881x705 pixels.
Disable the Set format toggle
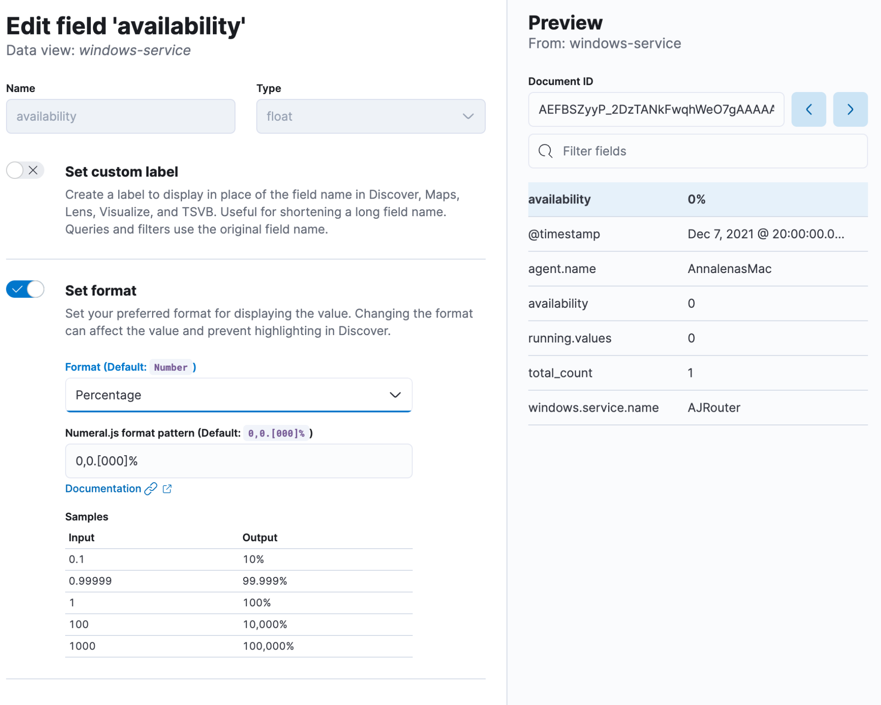coord(25,289)
